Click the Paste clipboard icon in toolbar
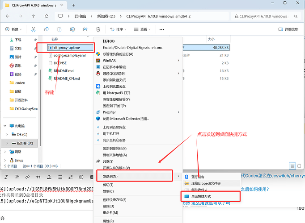The image size is (305, 223). click(x=59, y=29)
